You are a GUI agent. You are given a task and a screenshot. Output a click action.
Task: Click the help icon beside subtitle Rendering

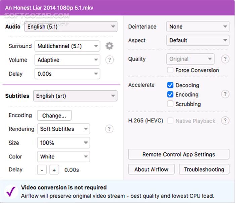point(109,129)
